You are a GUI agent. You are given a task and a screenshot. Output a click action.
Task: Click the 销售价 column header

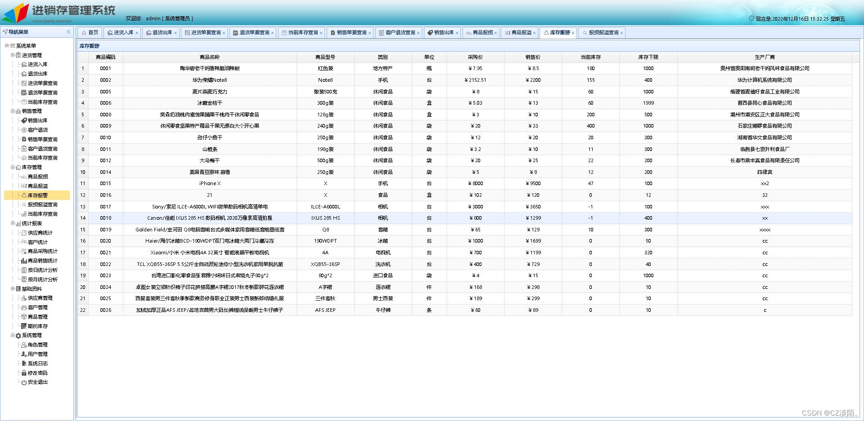point(533,57)
